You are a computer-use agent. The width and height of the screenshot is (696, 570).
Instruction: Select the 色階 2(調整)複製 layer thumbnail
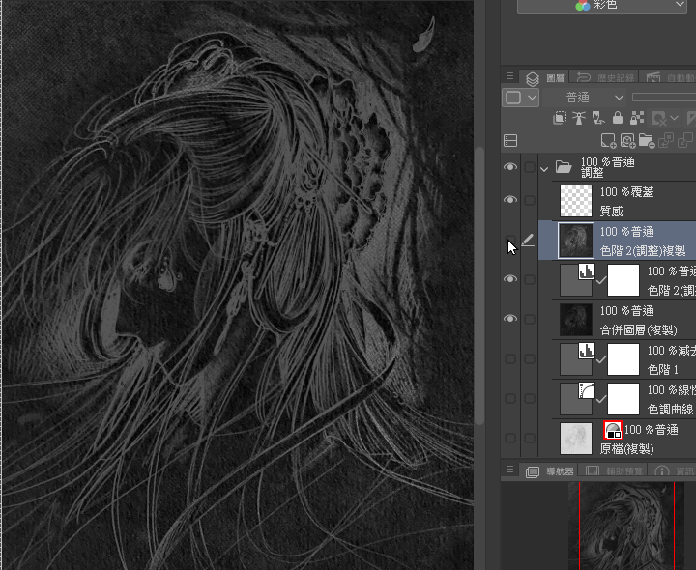pyautogui.click(x=576, y=241)
